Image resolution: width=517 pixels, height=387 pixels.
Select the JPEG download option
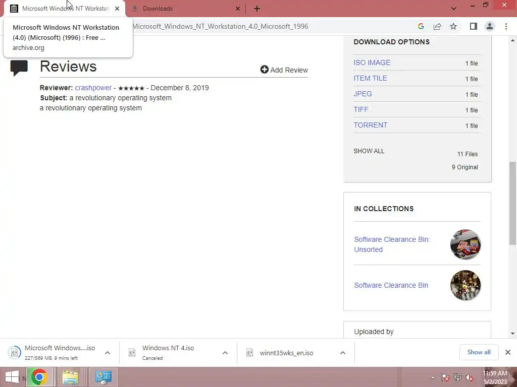point(363,94)
